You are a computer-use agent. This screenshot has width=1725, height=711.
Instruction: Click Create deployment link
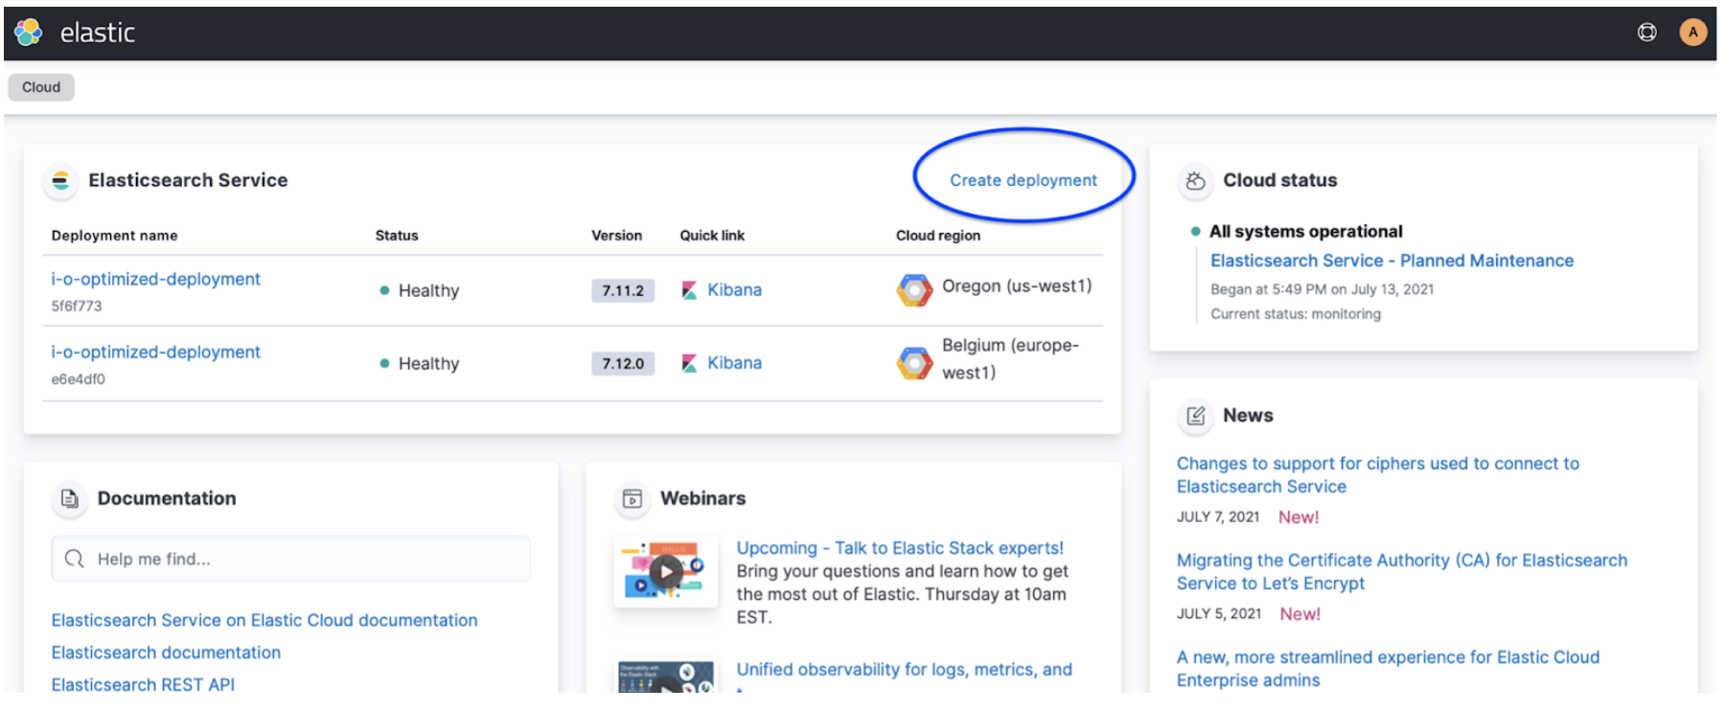coord(1023,180)
